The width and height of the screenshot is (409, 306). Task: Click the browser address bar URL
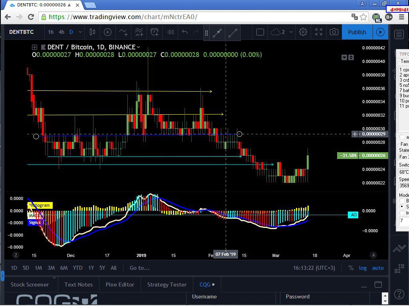(x=123, y=17)
